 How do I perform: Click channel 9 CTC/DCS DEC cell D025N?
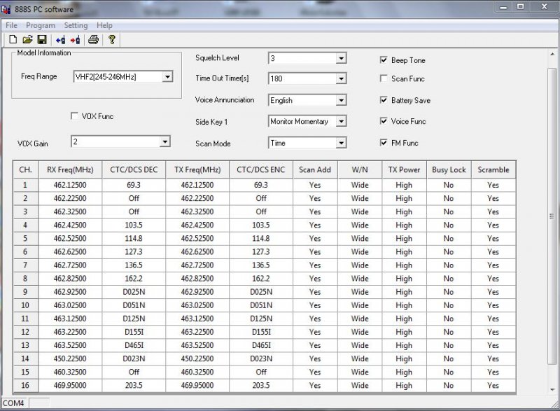[134, 292]
